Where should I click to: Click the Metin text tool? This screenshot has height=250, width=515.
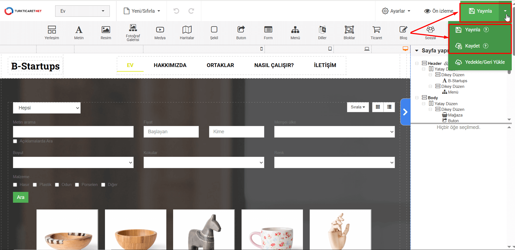click(79, 32)
